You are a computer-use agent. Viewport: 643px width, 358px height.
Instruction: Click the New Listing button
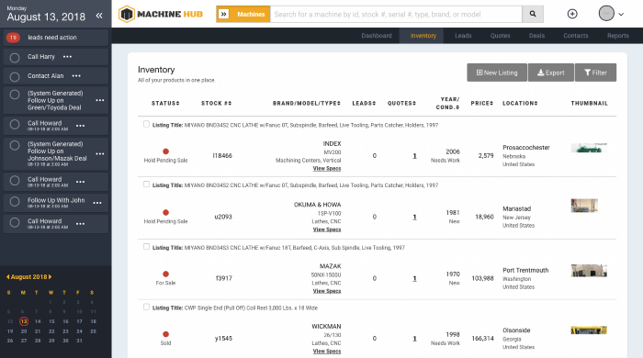pos(497,73)
